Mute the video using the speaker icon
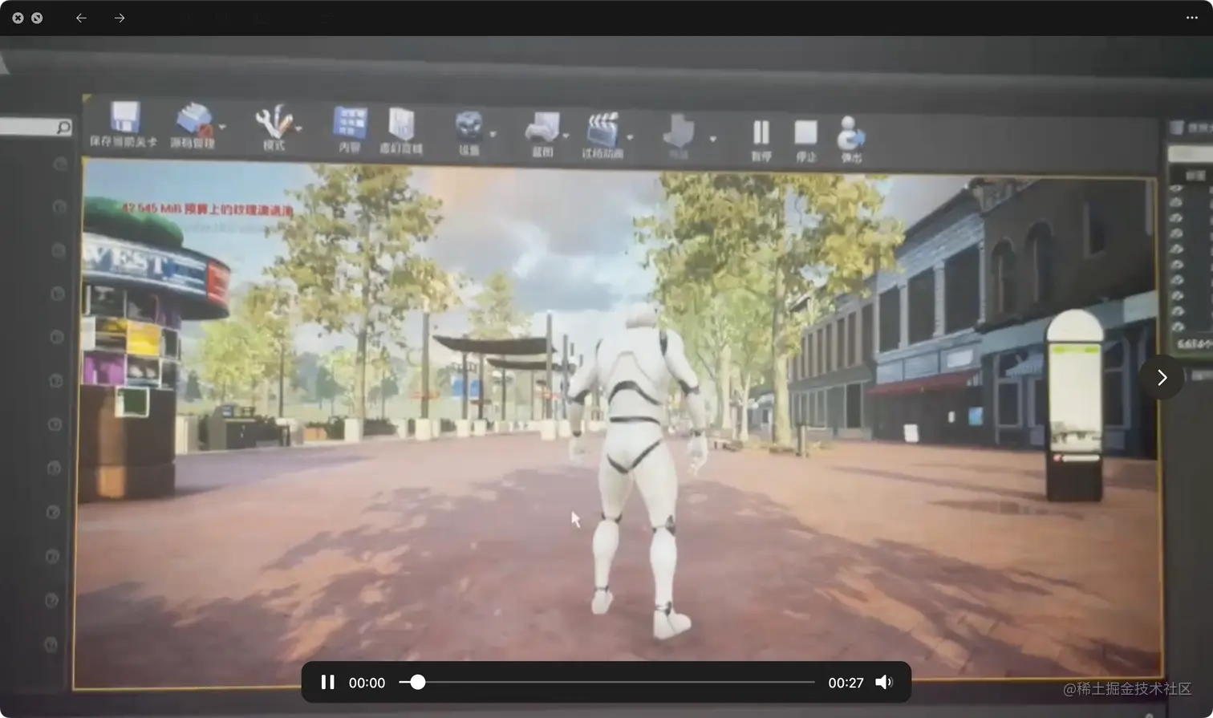Screen dimensions: 1213x718 point(884,682)
